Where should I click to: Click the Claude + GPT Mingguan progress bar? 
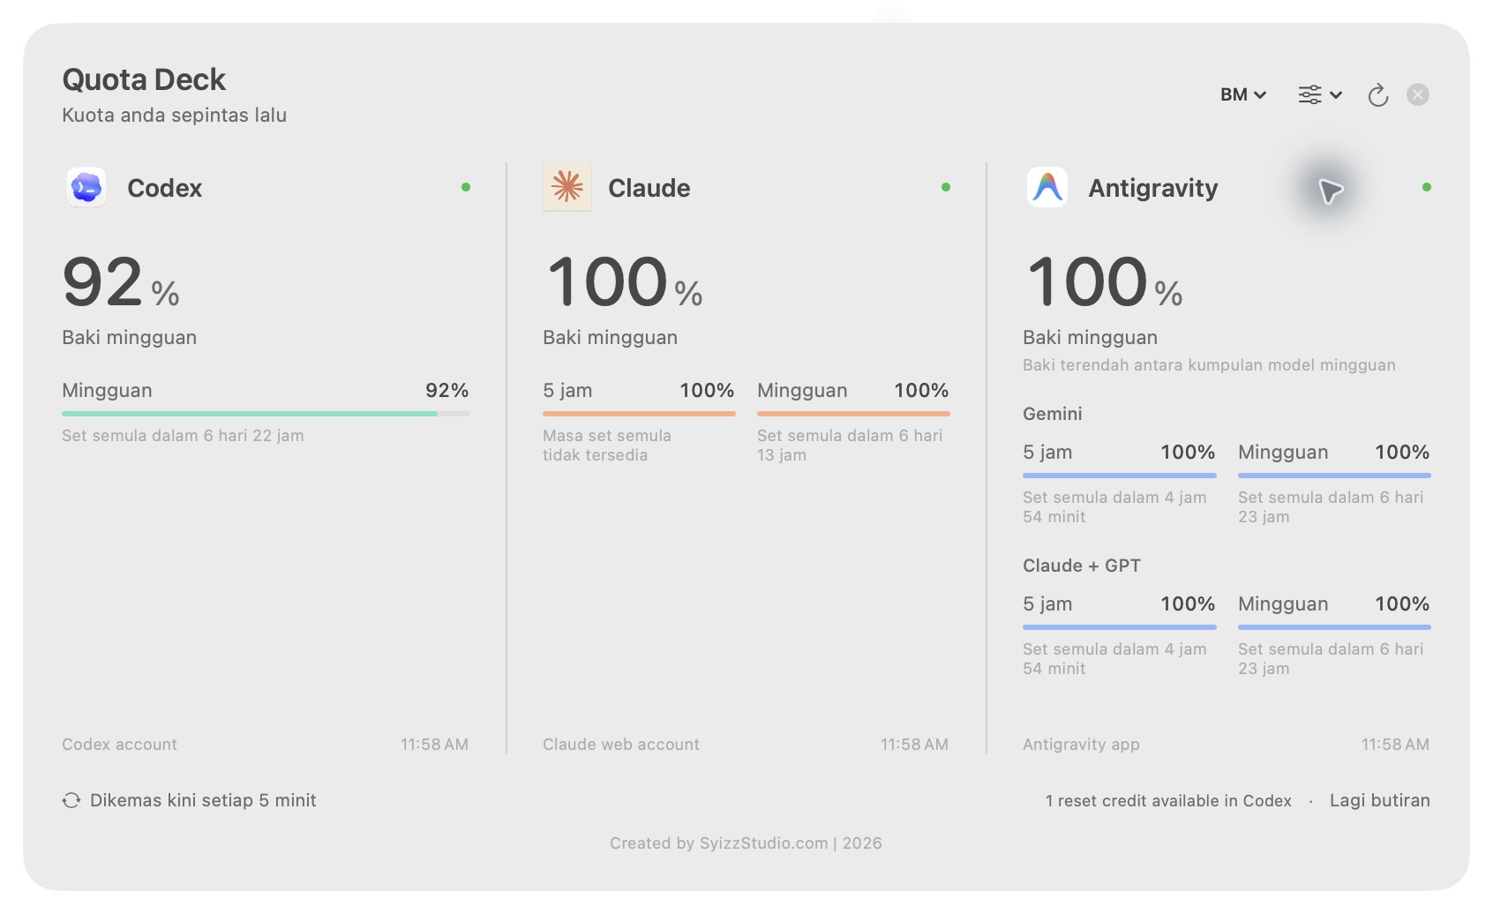coord(1334,626)
